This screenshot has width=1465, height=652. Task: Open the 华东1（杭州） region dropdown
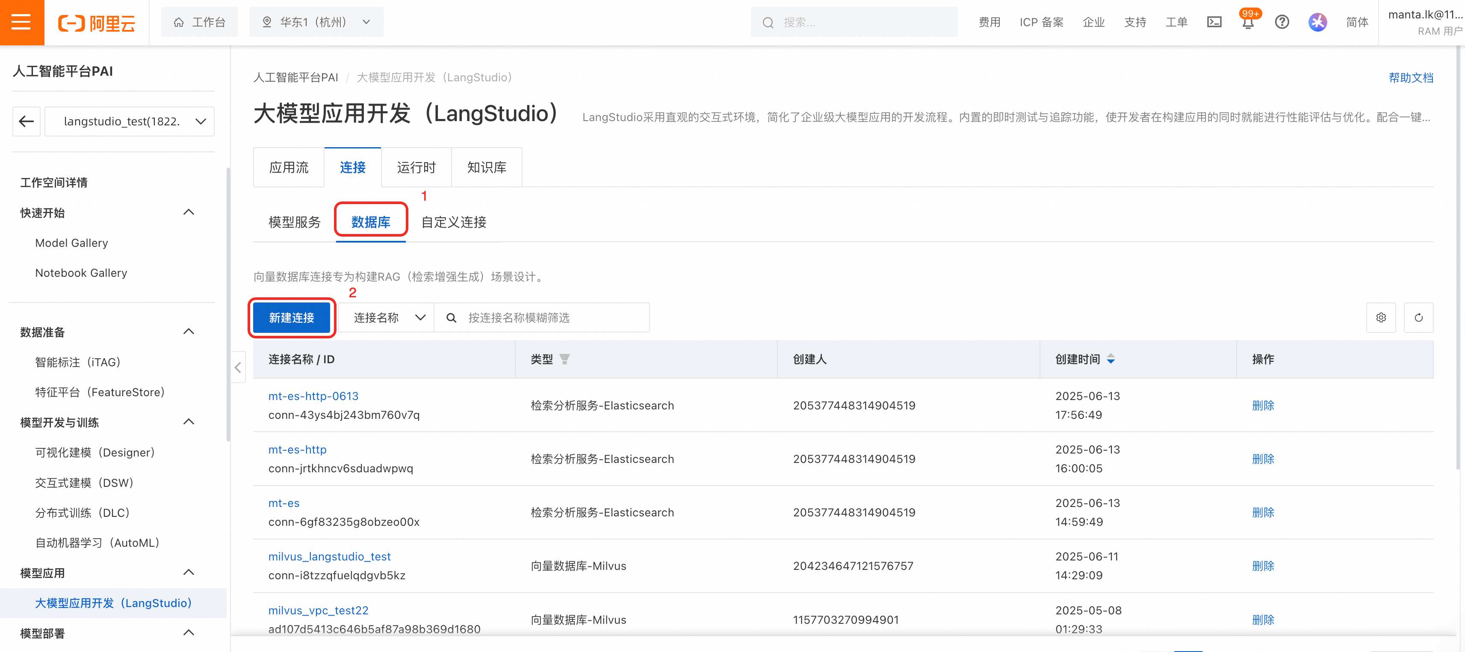click(x=316, y=22)
